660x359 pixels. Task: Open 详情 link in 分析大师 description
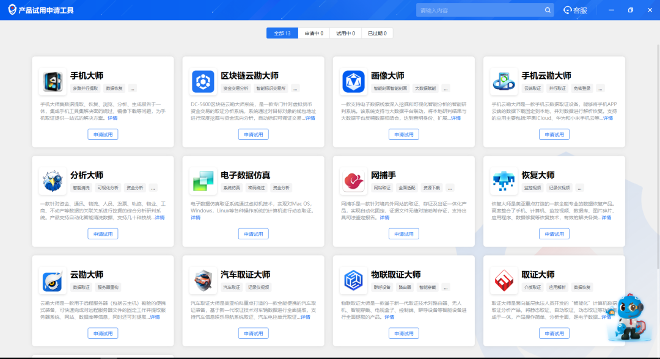point(159,218)
